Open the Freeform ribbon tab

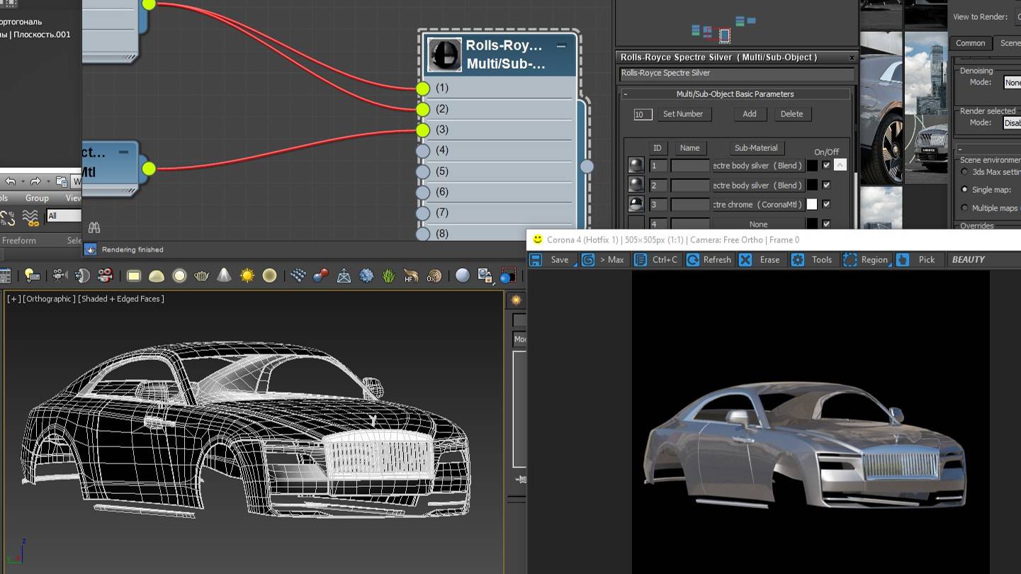[19, 240]
